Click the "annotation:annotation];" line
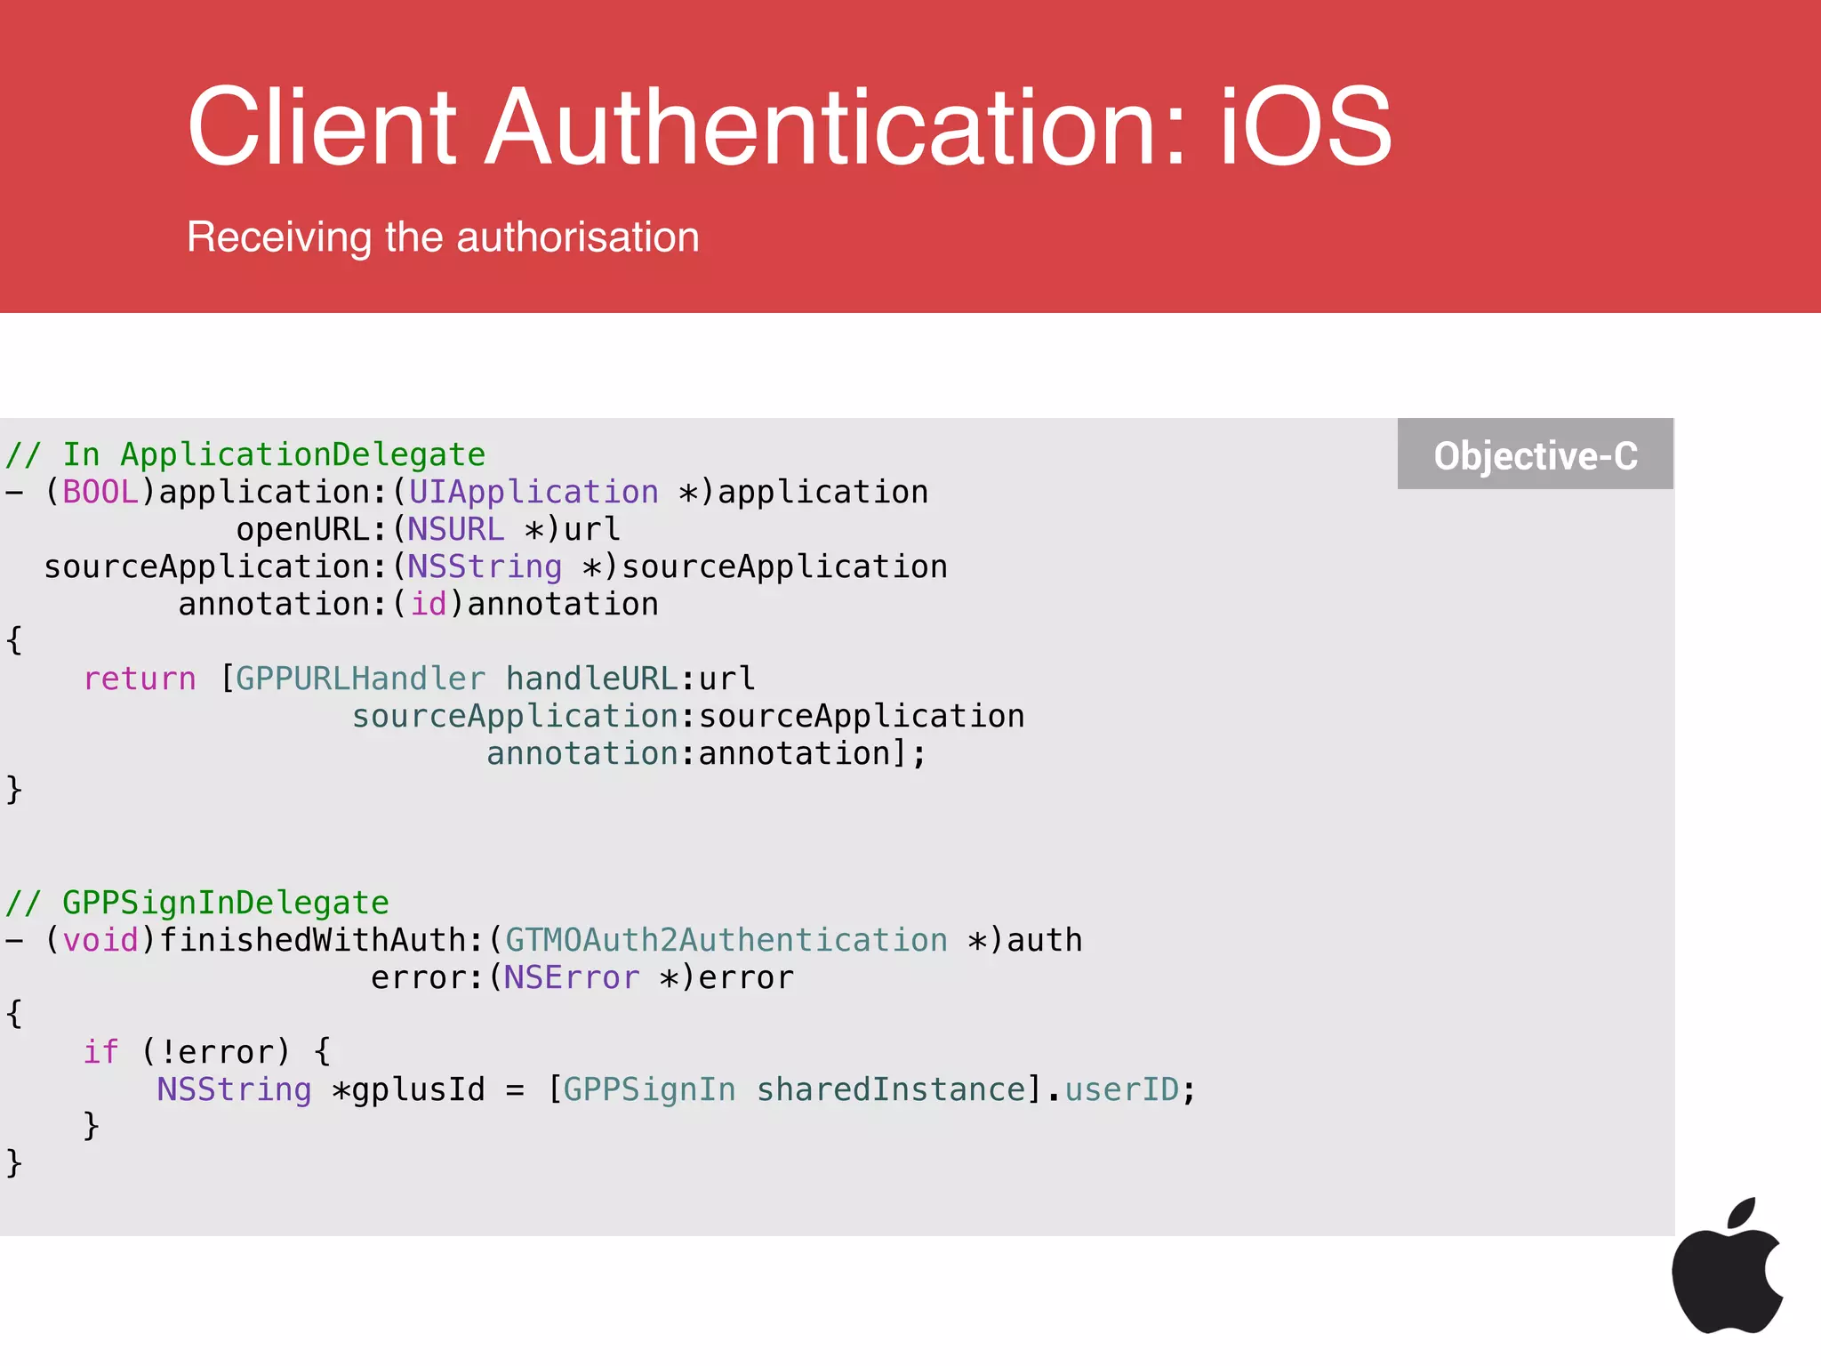 click(x=707, y=753)
